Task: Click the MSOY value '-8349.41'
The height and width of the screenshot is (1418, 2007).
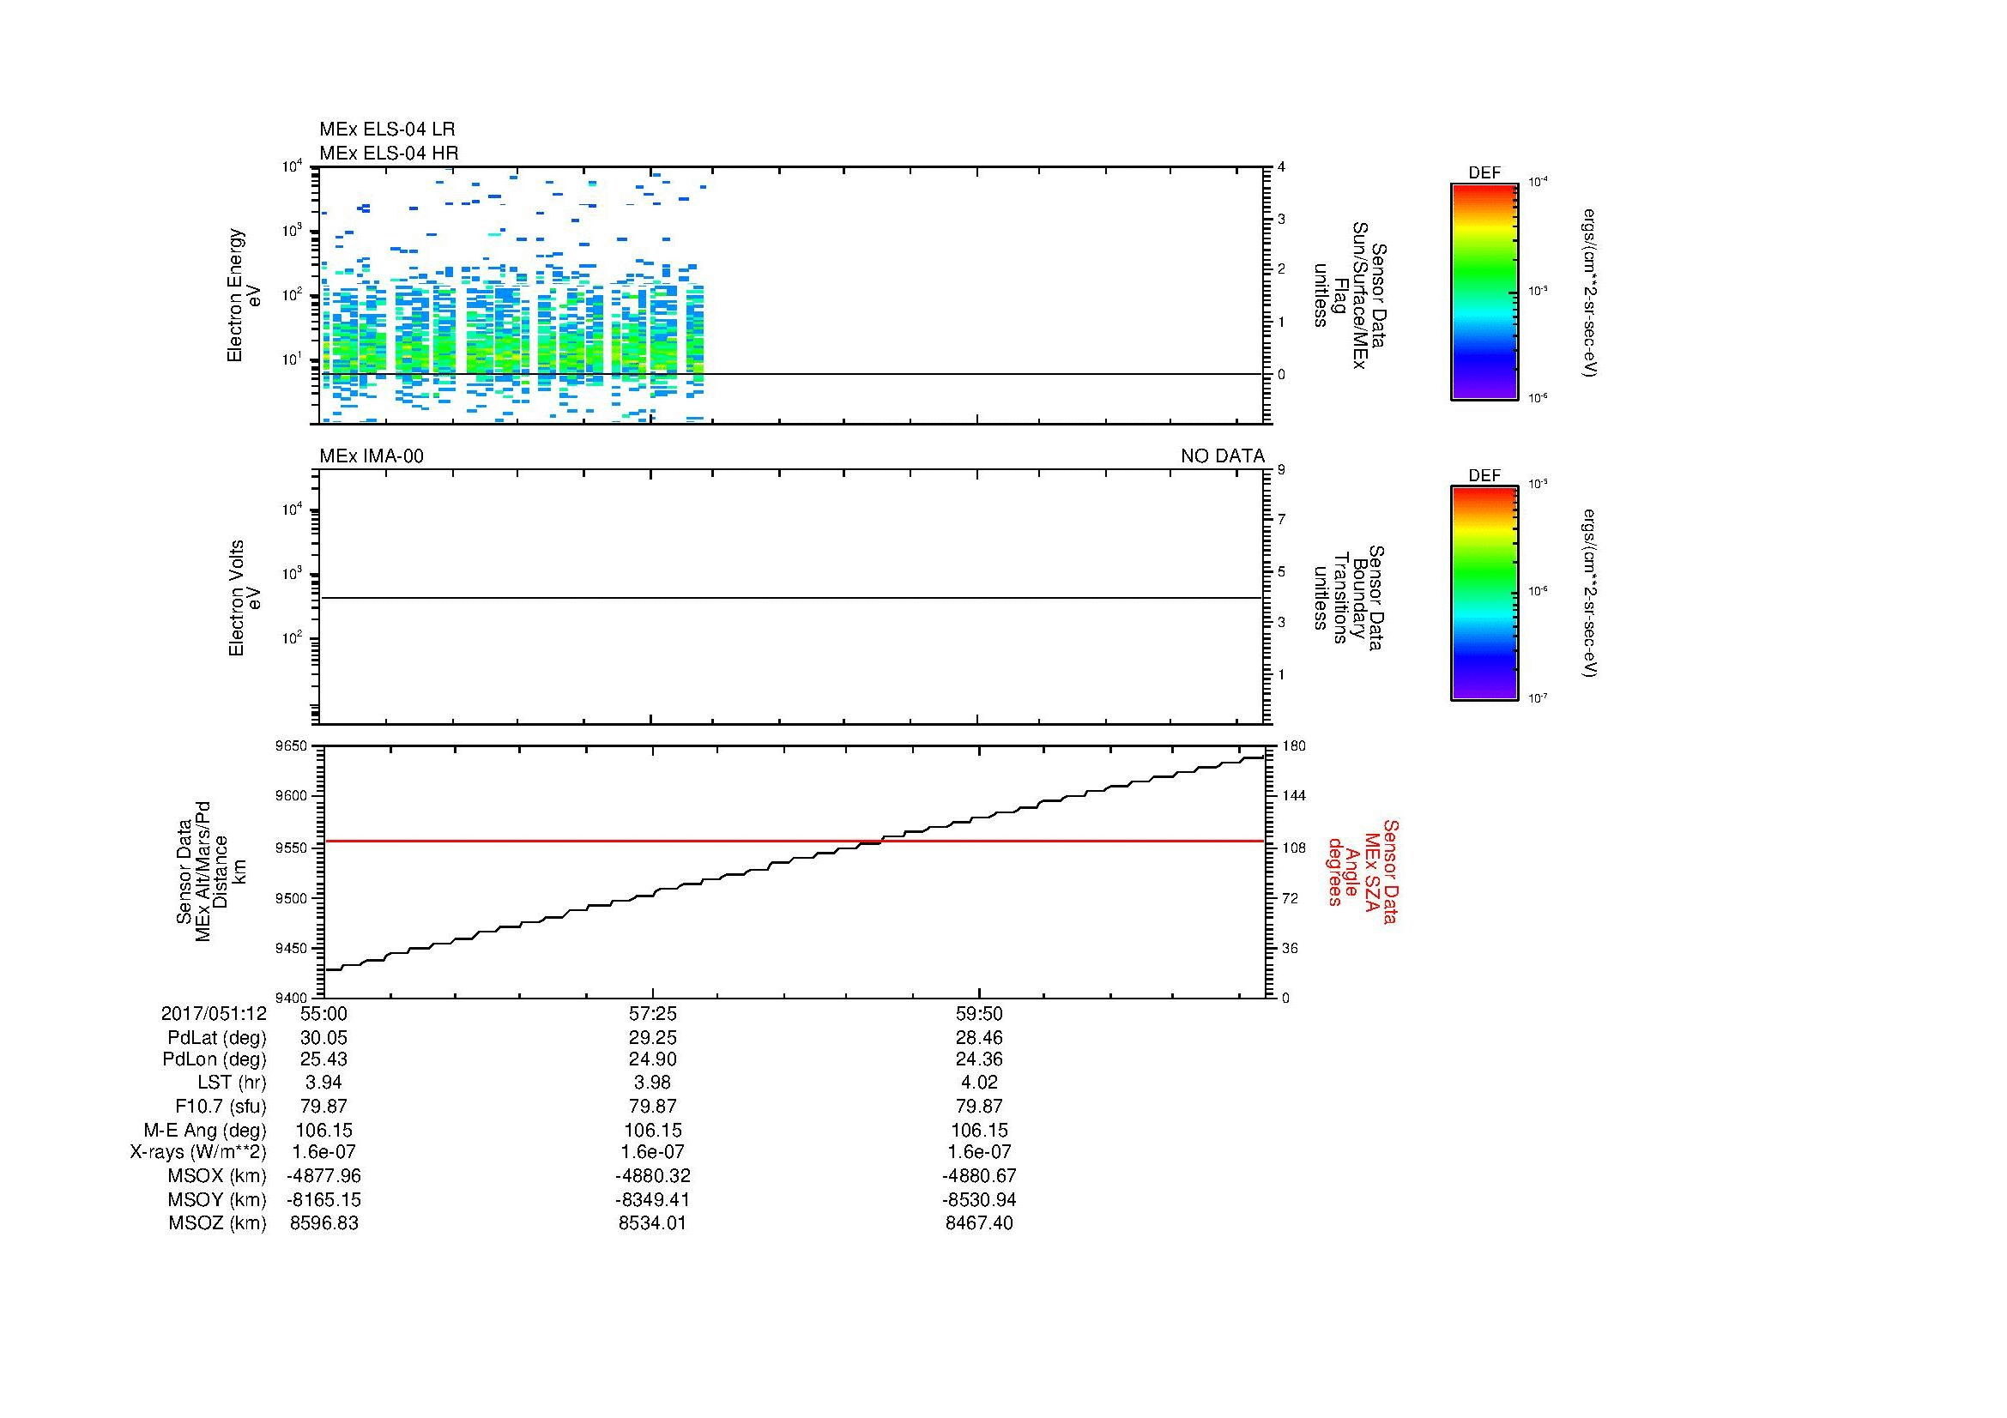Action: coord(652,1199)
